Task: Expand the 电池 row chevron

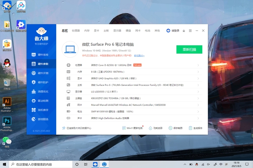Action: [198, 112]
